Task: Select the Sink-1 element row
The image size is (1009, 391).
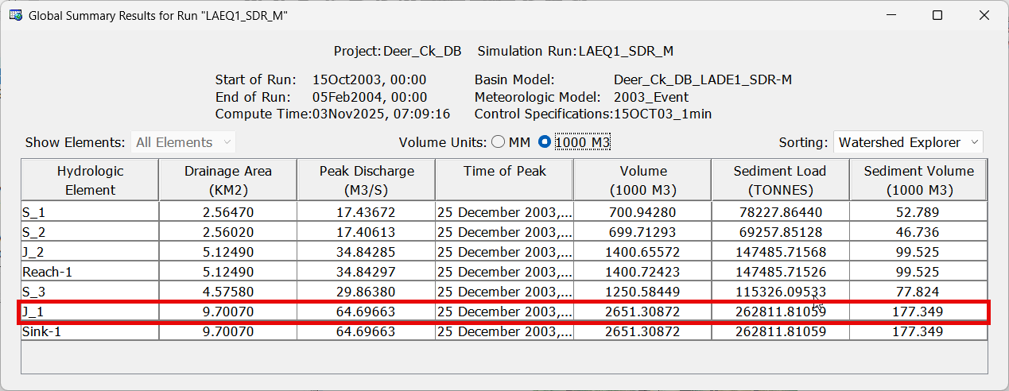Action: coord(90,331)
